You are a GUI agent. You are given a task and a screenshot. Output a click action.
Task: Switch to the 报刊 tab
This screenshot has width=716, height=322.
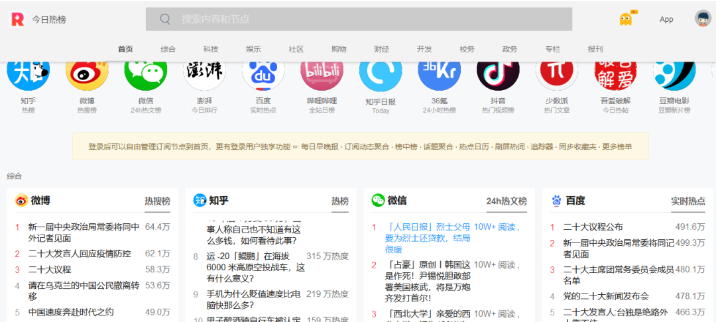(x=595, y=49)
